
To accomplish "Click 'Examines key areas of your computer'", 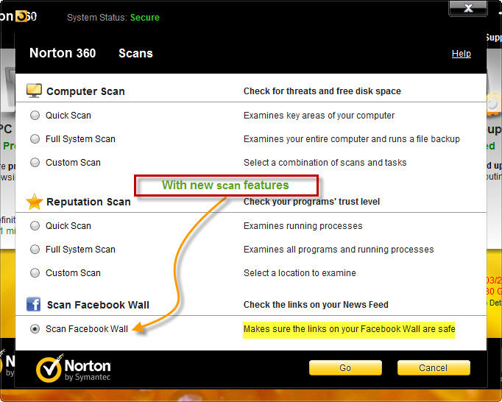I will click(319, 116).
